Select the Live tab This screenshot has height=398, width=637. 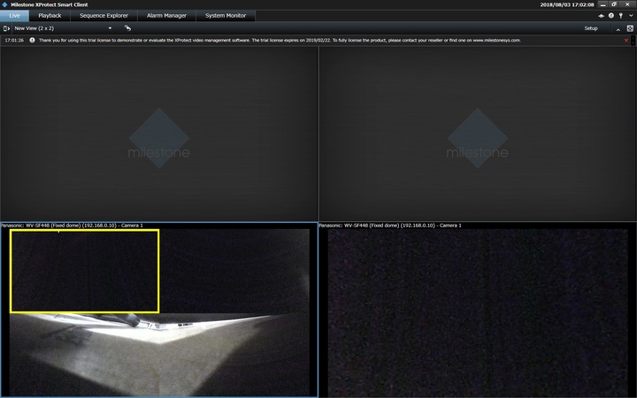coord(14,16)
